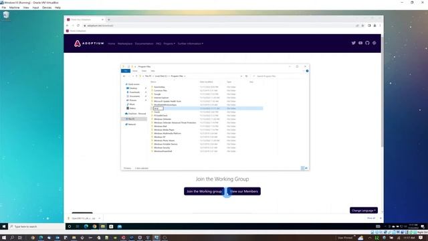This screenshot has height=241, width=428.
Task: Open a new Chrome tab
Action: tap(108, 19)
